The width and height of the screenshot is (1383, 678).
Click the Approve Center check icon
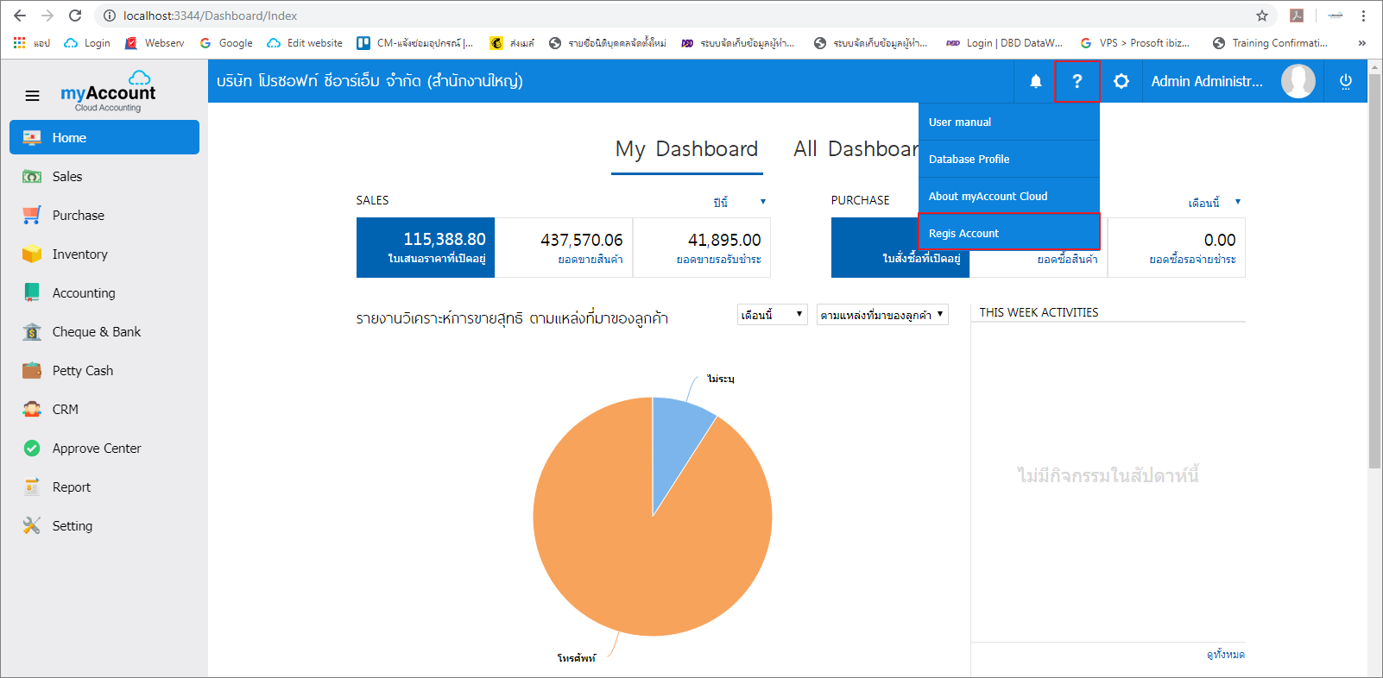(x=32, y=449)
